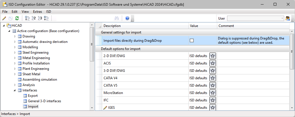Open help with blue question mark icon
Viewport: 295px width, 117px height.
[x=127, y=18]
